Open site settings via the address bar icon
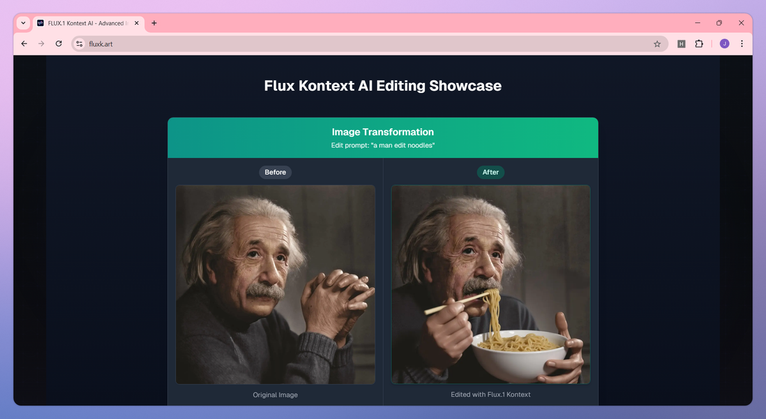The width and height of the screenshot is (766, 419). coord(80,44)
